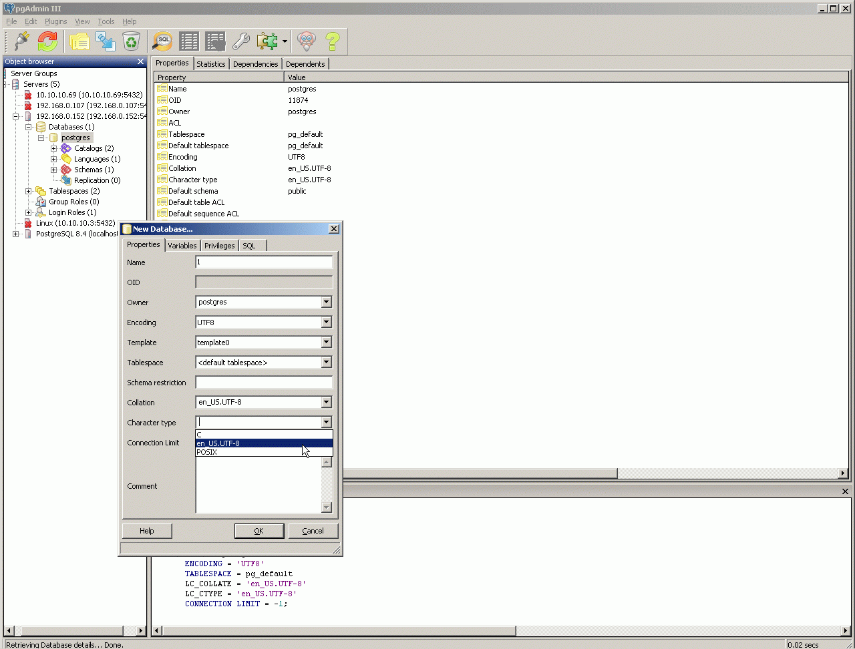Click the Default schema value public
The height and width of the screenshot is (649, 855).
[297, 191]
